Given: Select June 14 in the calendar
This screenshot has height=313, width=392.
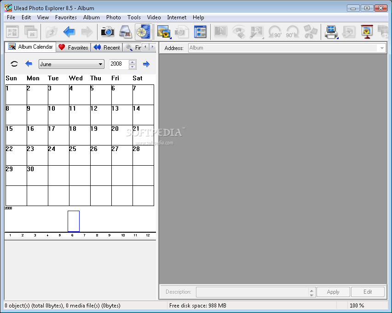Looking at the screenshot, I should (x=143, y=115).
